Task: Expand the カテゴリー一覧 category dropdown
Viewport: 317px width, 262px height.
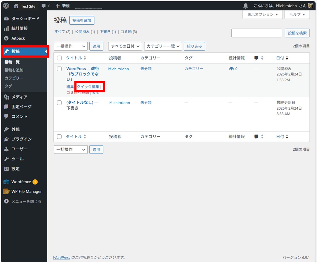Action: coord(163,46)
